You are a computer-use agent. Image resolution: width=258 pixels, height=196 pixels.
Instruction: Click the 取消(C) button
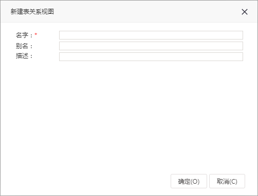227,181
